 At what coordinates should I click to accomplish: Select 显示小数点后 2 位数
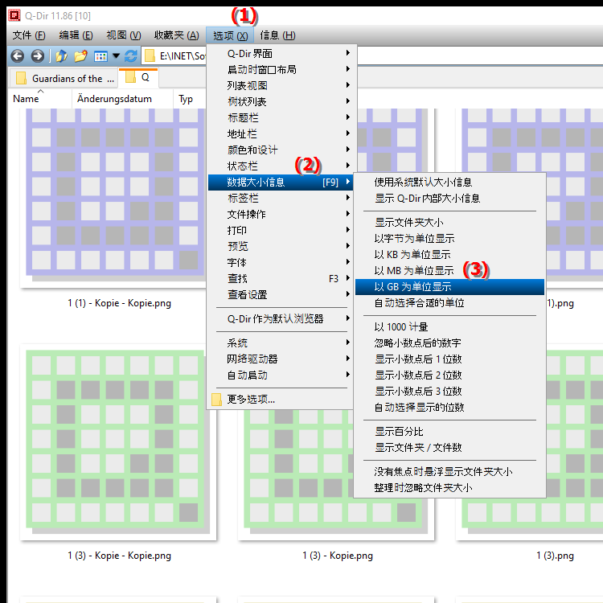[x=449, y=375]
